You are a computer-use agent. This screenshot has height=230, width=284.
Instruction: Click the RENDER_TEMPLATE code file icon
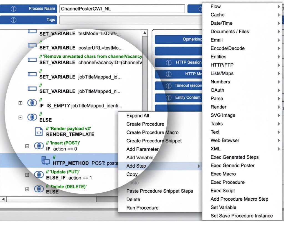pyautogui.click(x=39, y=132)
